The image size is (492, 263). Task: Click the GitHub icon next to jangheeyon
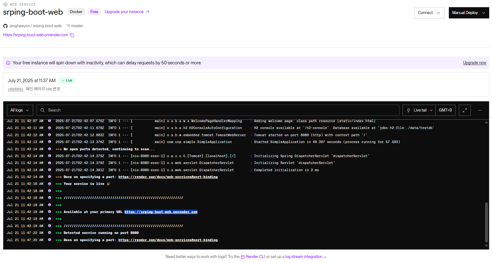click(x=5, y=26)
